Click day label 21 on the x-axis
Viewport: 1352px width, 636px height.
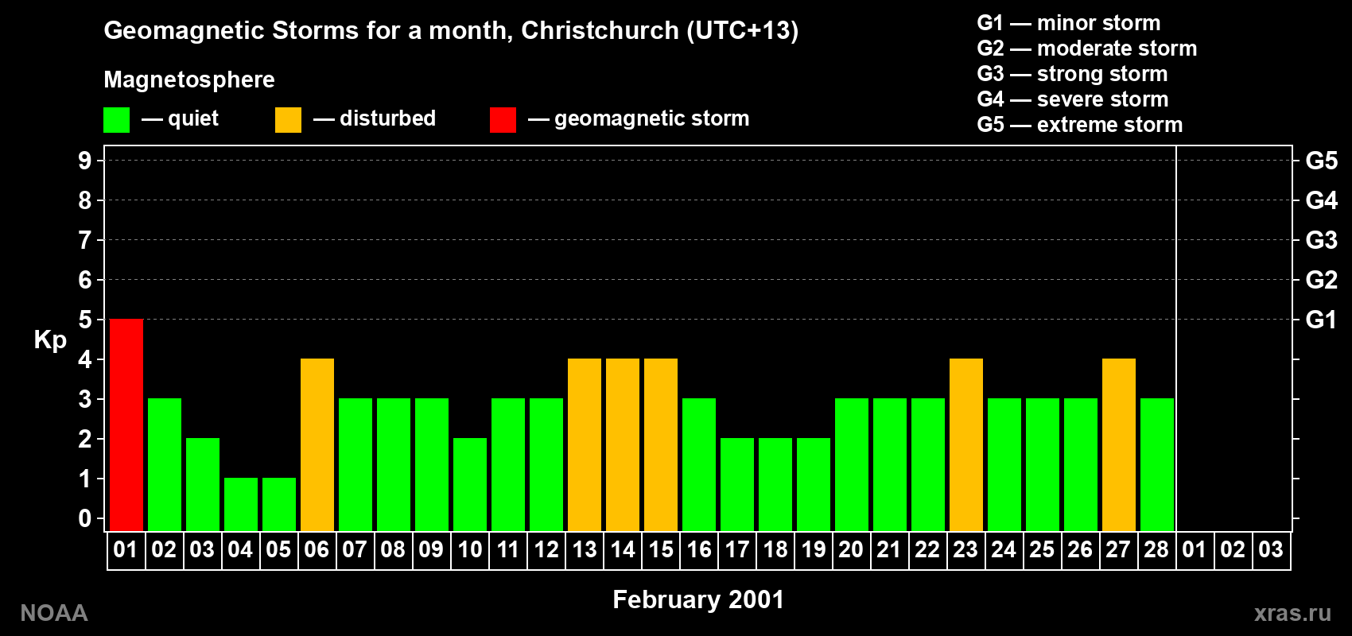pyautogui.click(x=889, y=549)
